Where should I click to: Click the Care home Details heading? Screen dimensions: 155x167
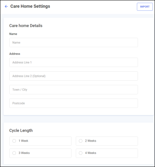click(x=26, y=26)
